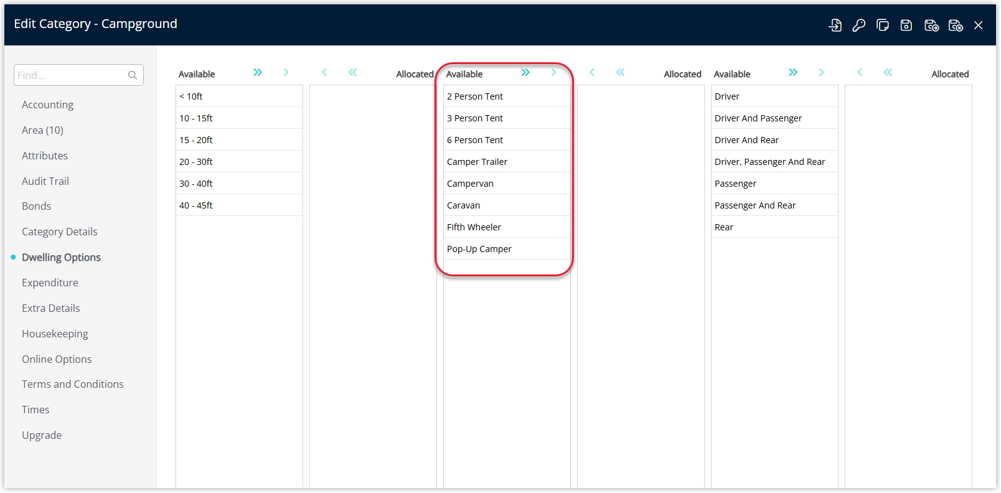Select the plain 'Rear' option
The image size is (1001, 493).
click(774, 227)
